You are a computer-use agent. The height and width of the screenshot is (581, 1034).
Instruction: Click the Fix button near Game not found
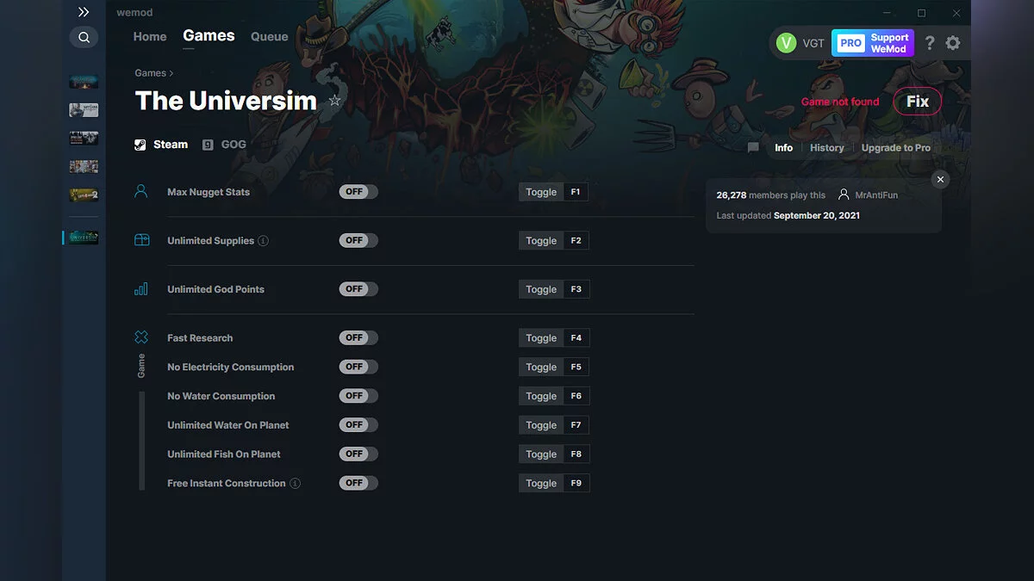pyautogui.click(x=917, y=101)
